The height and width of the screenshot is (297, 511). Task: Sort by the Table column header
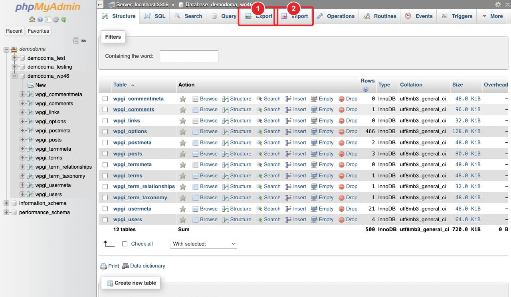point(120,85)
